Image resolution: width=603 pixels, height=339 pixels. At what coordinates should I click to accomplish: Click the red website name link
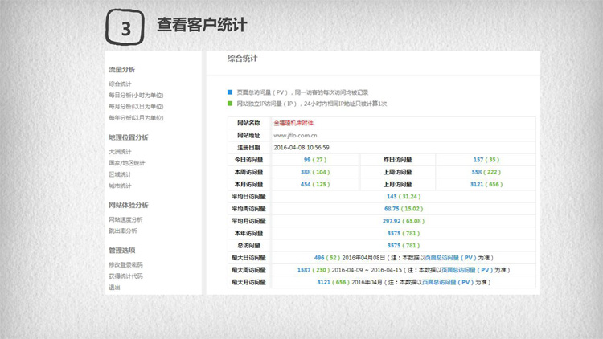(293, 123)
